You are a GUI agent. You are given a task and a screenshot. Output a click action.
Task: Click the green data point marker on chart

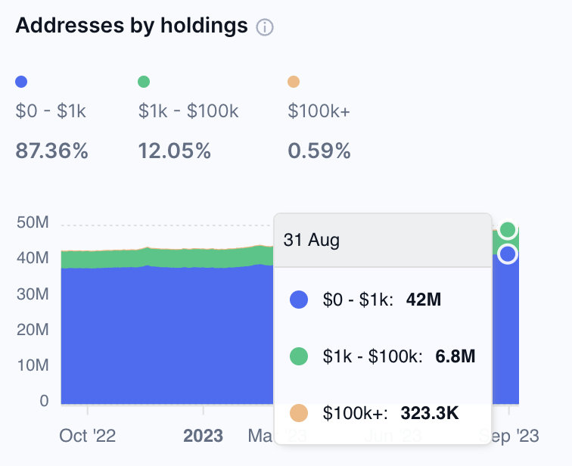(508, 229)
